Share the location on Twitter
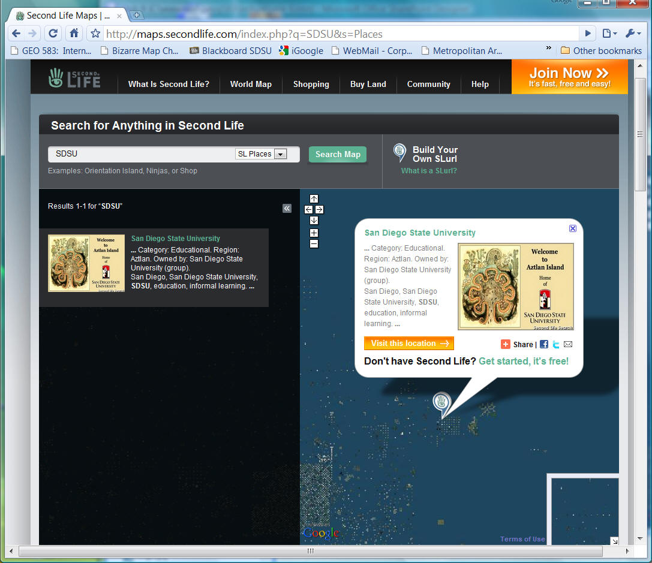 pos(556,344)
